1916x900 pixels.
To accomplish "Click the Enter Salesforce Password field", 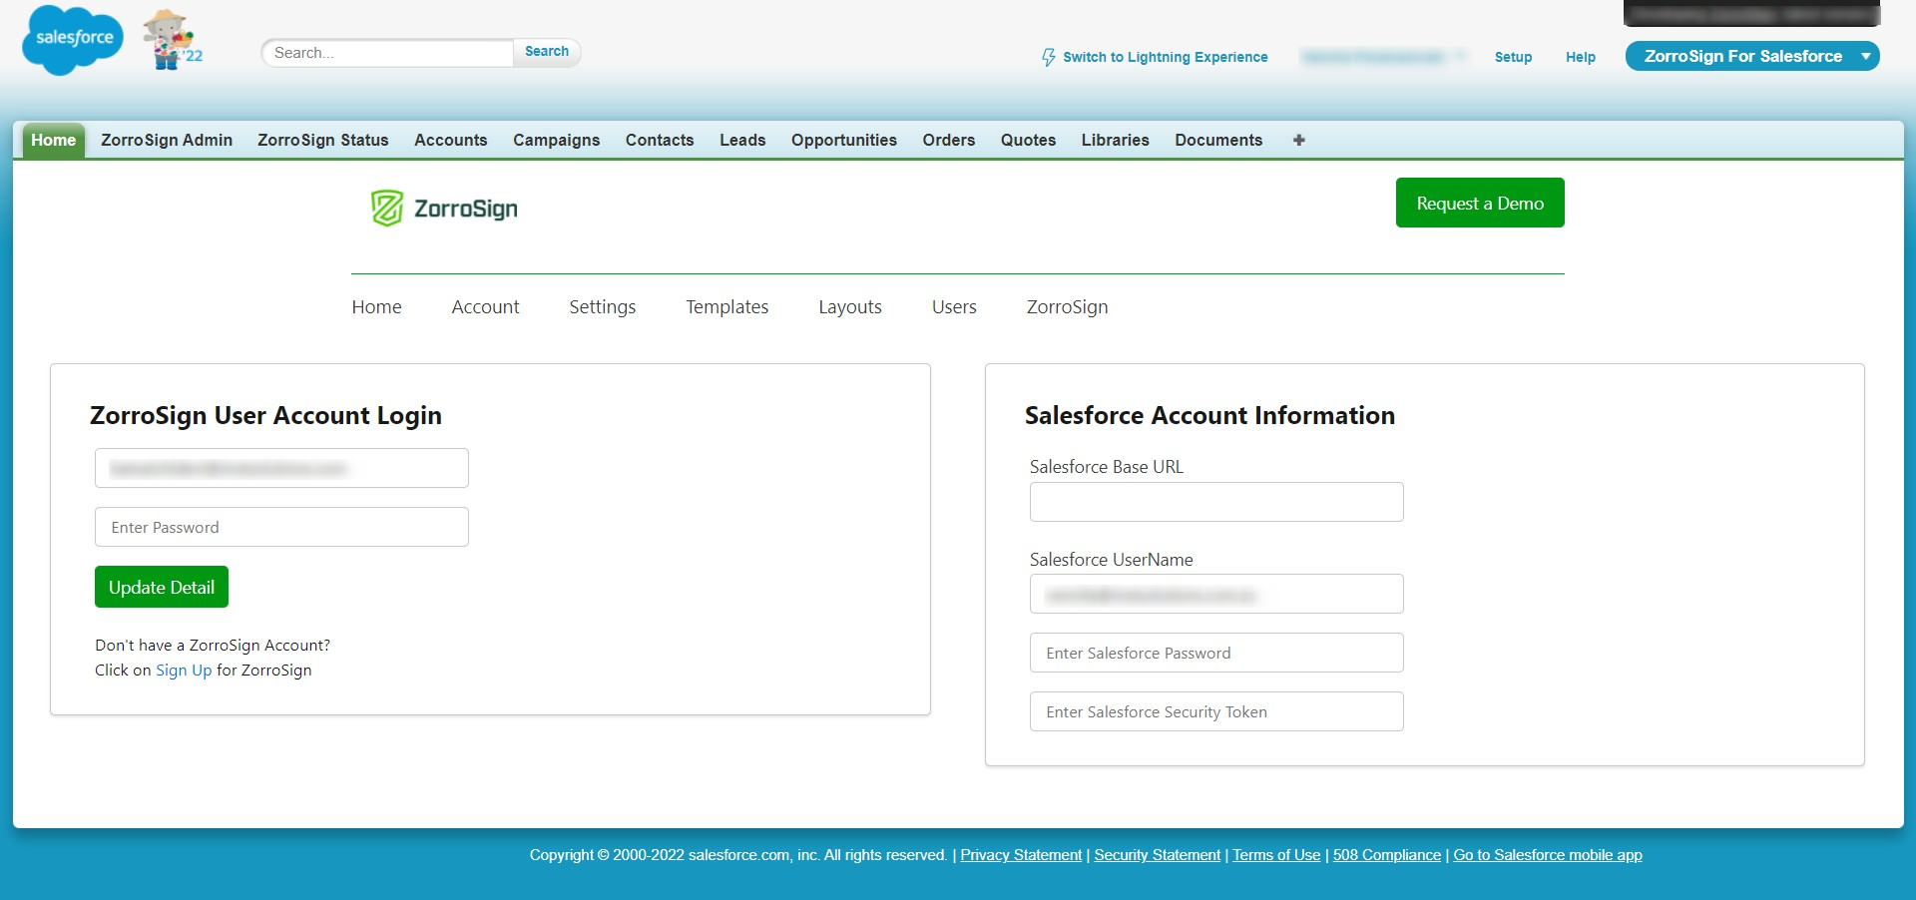I will (x=1216, y=653).
